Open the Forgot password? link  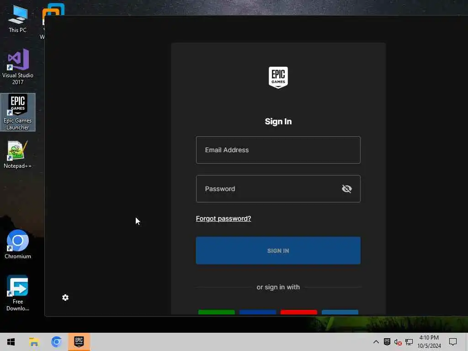pos(223,218)
